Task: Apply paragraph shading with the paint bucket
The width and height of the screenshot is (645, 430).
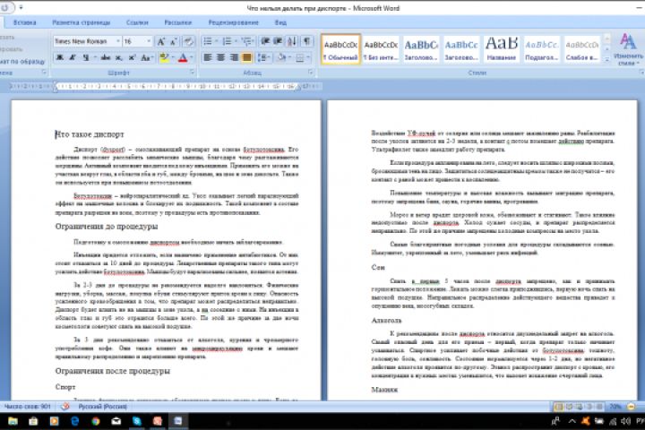Action: pos(281,58)
